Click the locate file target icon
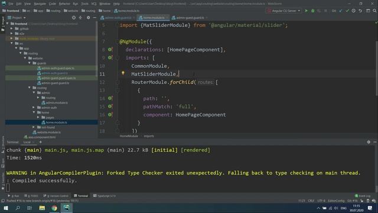Image resolution: width=378 pixels, height=213 pixels. pos(74,18)
